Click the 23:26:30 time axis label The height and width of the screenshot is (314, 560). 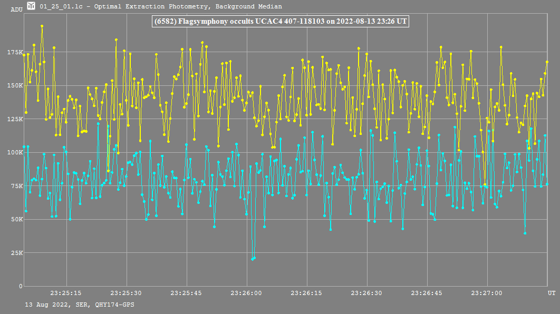pos(366,292)
